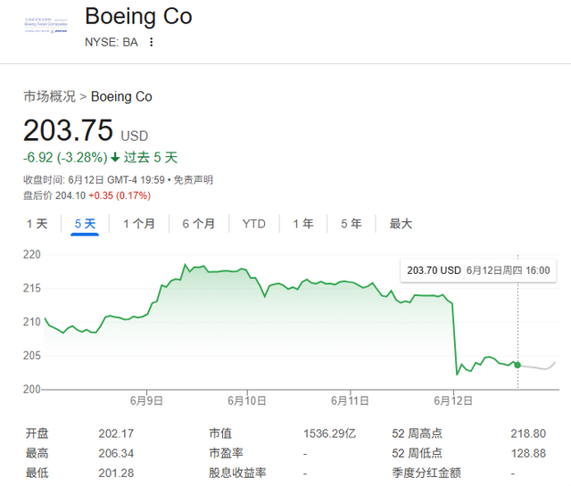Open the 市场概况 breadcrumb link
This screenshot has height=486, width=571.
(x=49, y=96)
